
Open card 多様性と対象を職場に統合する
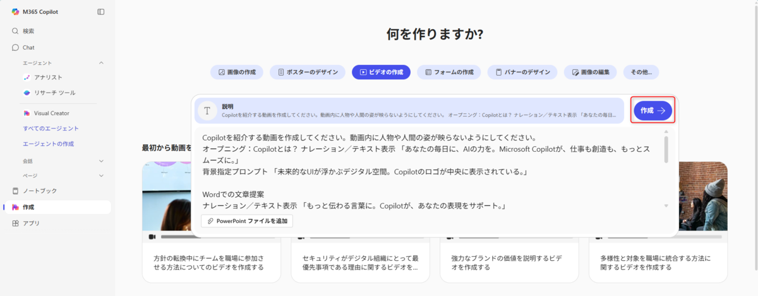pyautogui.click(x=658, y=263)
